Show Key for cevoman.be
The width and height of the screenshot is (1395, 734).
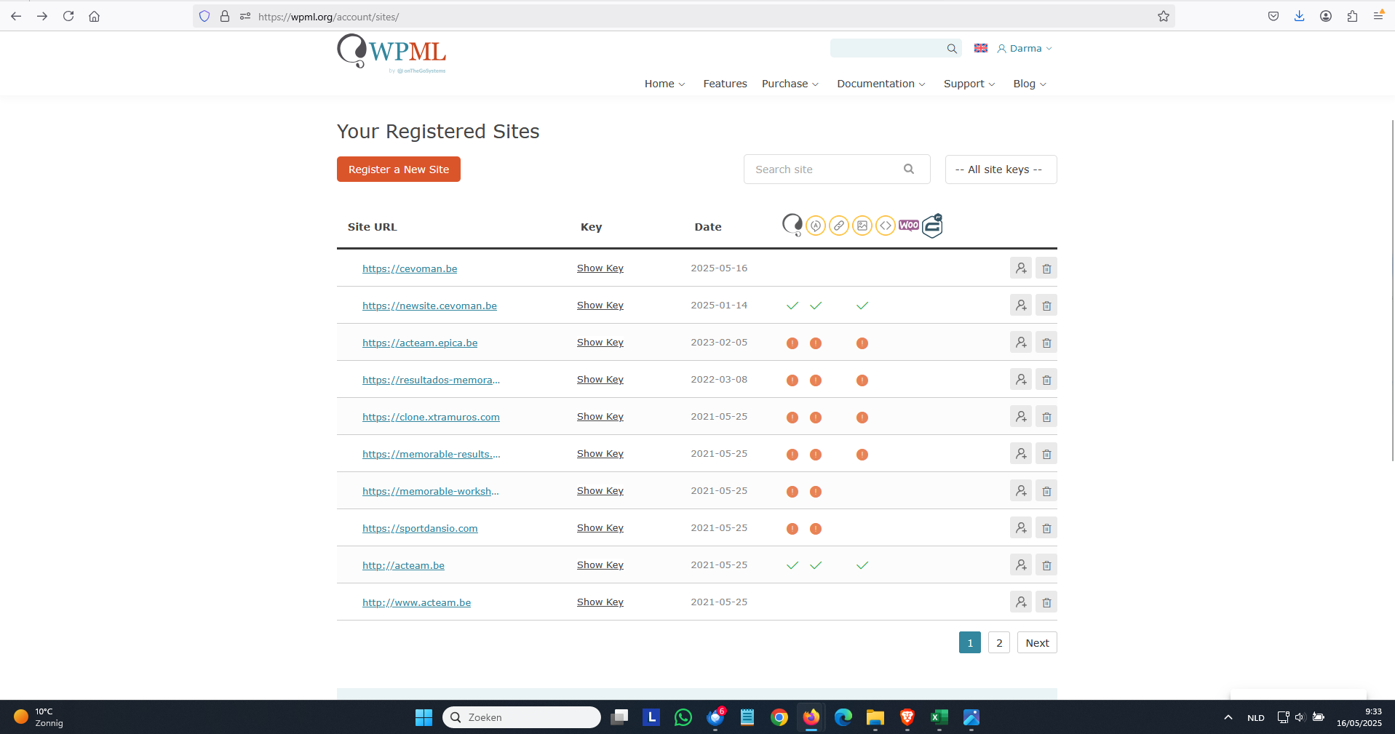click(x=600, y=268)
